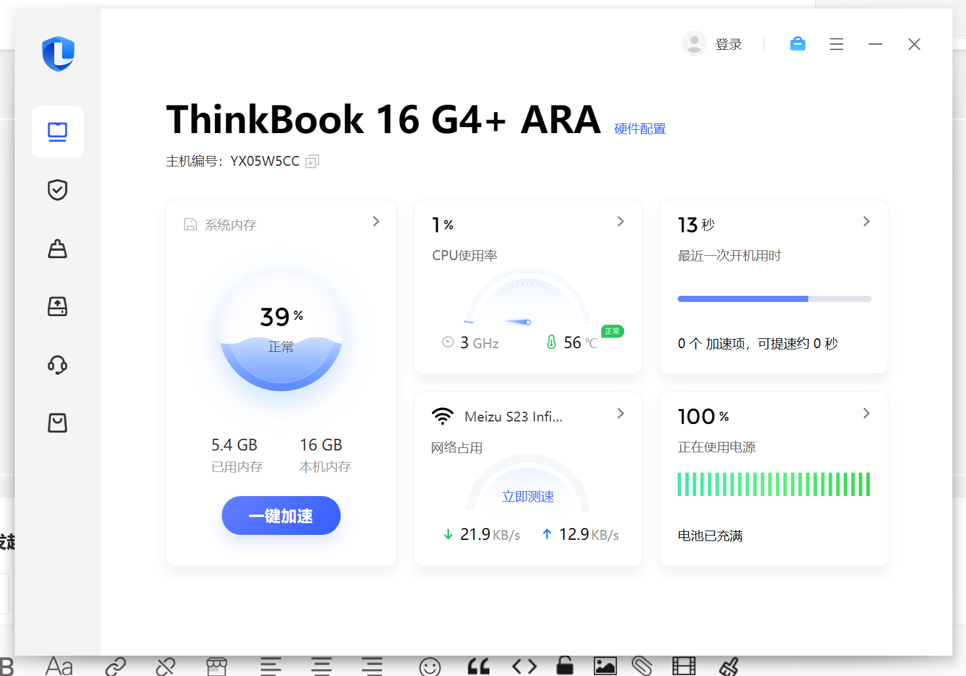966x676 pixels.
Task: Expand the 系统内存 memory card chevron
Action: coord(376,221)
